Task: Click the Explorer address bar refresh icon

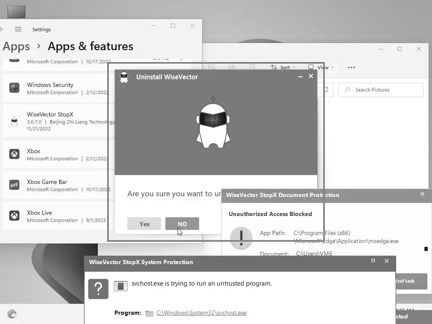Action: coord(326,89)
